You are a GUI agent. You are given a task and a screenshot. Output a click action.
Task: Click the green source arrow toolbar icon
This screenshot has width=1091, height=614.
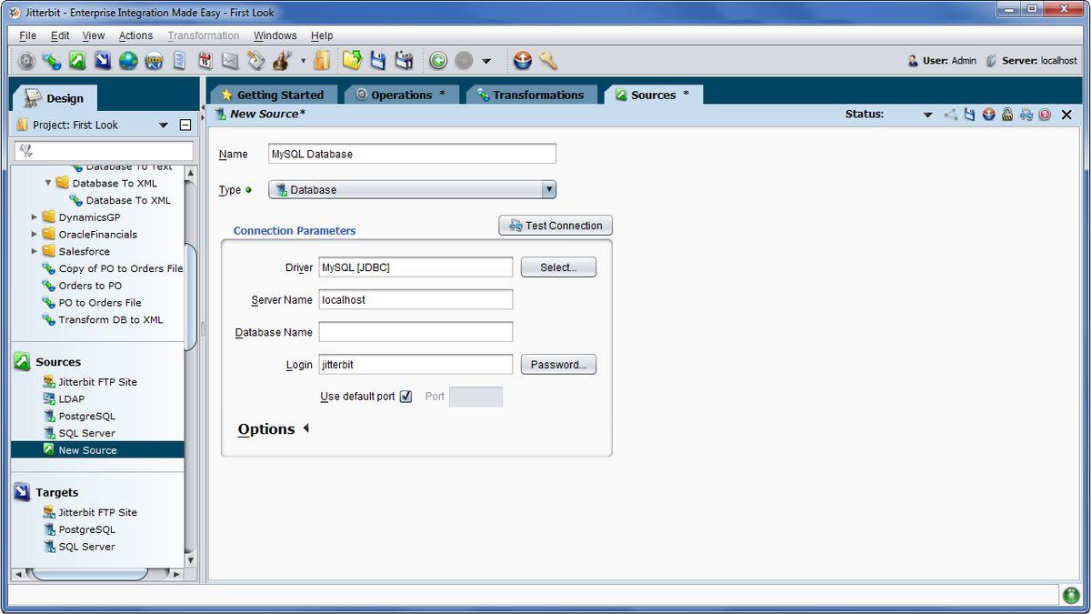[x=77, y=61]
